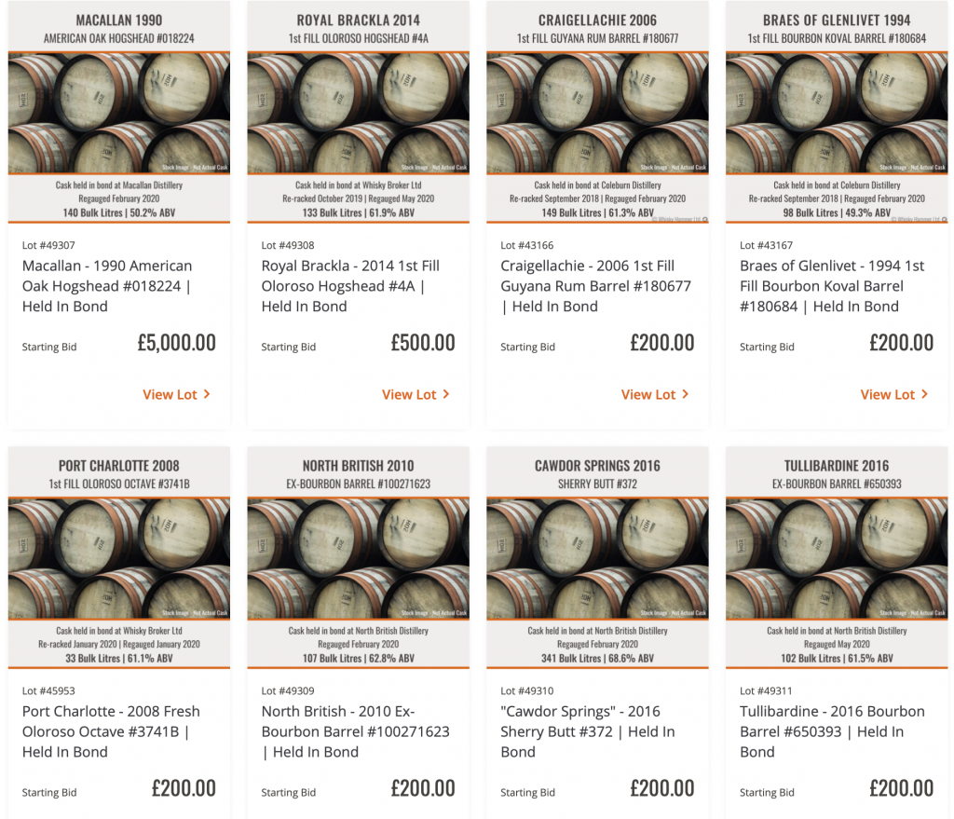Open the Royal Brackla 2014 Oloroso Hogshead title
The height and width of the screenshot is (819, 954).
(350, 286)
